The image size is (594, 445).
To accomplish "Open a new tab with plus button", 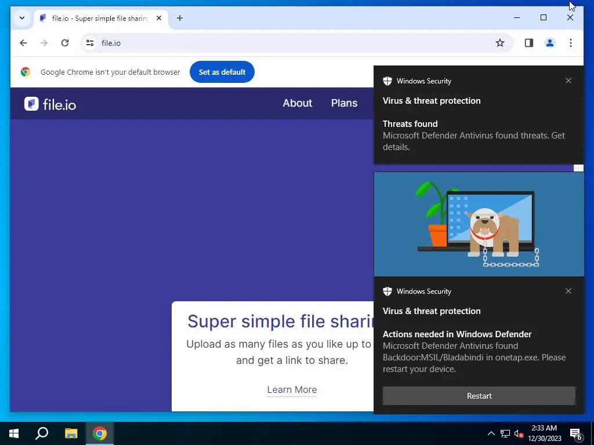I will (x=180, y=18).
